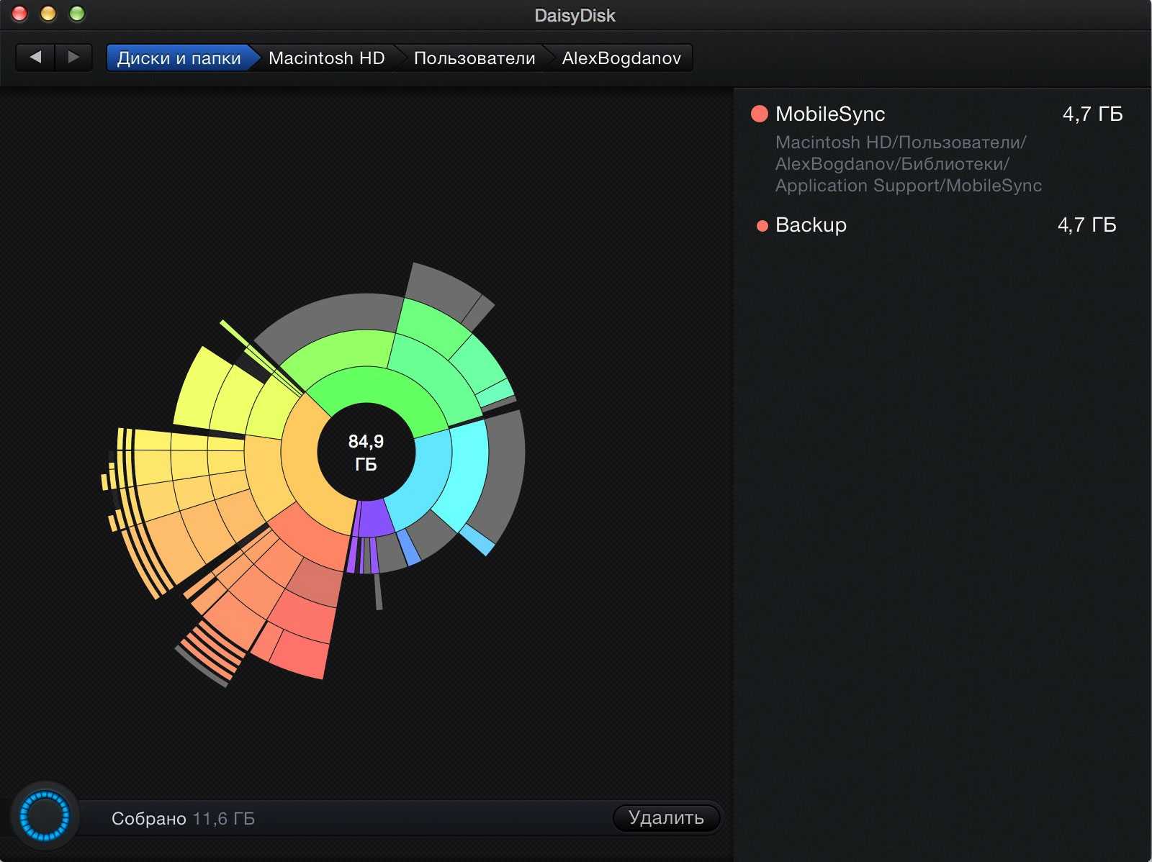Select the MobileSync folder entry
The height and width of the screenshot is (862, 1152).
pyautogui.click(x=829, y=114)
